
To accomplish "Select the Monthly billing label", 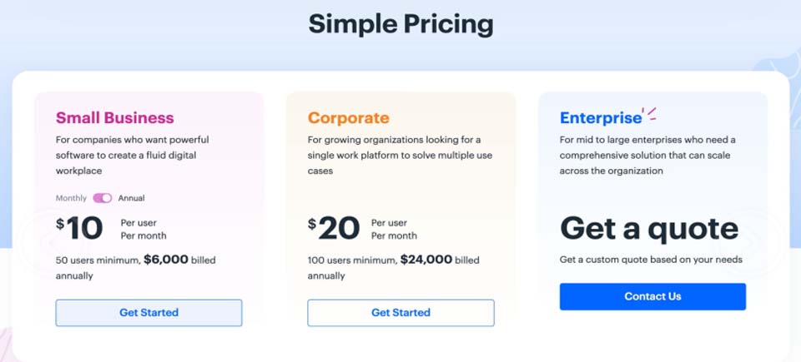I will tap(71, 198).
